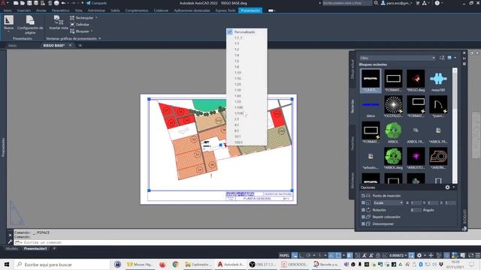The image size is (481, 270).
Task: Open the viewport scale value dropdown in status bar
Action: tap(398, 255)
